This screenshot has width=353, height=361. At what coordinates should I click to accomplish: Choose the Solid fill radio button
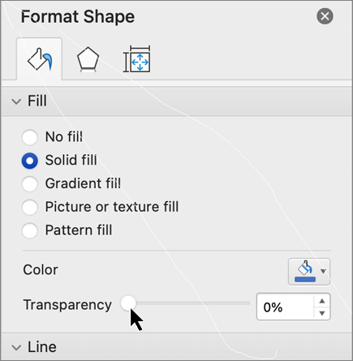(x=30, y=161)
